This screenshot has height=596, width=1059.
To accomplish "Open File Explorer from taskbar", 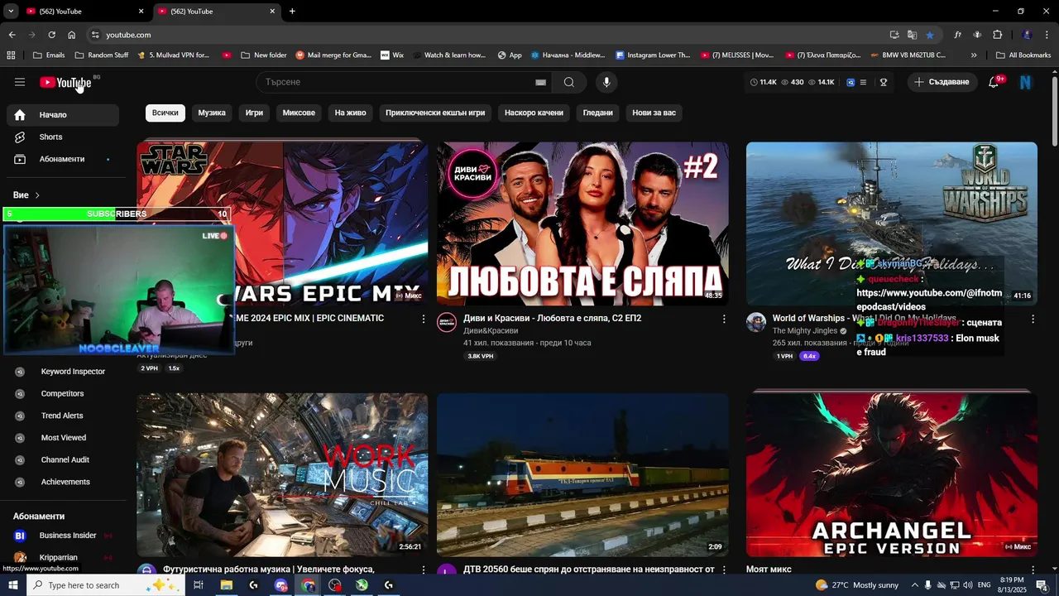I will pos(226,585).
